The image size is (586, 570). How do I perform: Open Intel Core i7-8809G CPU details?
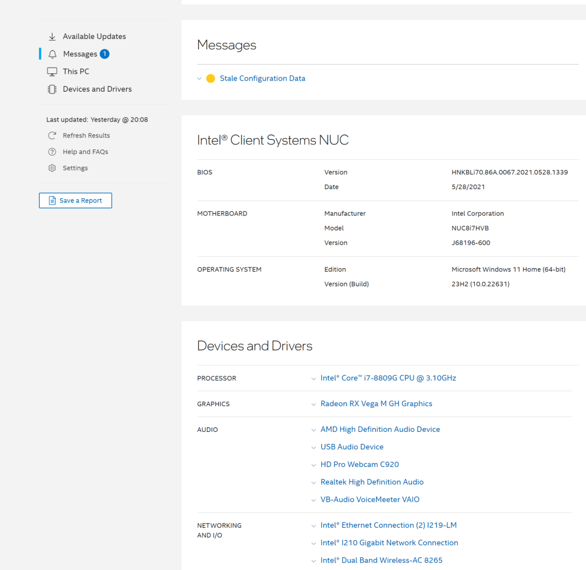pyautogui.click(x=388, y=378)
